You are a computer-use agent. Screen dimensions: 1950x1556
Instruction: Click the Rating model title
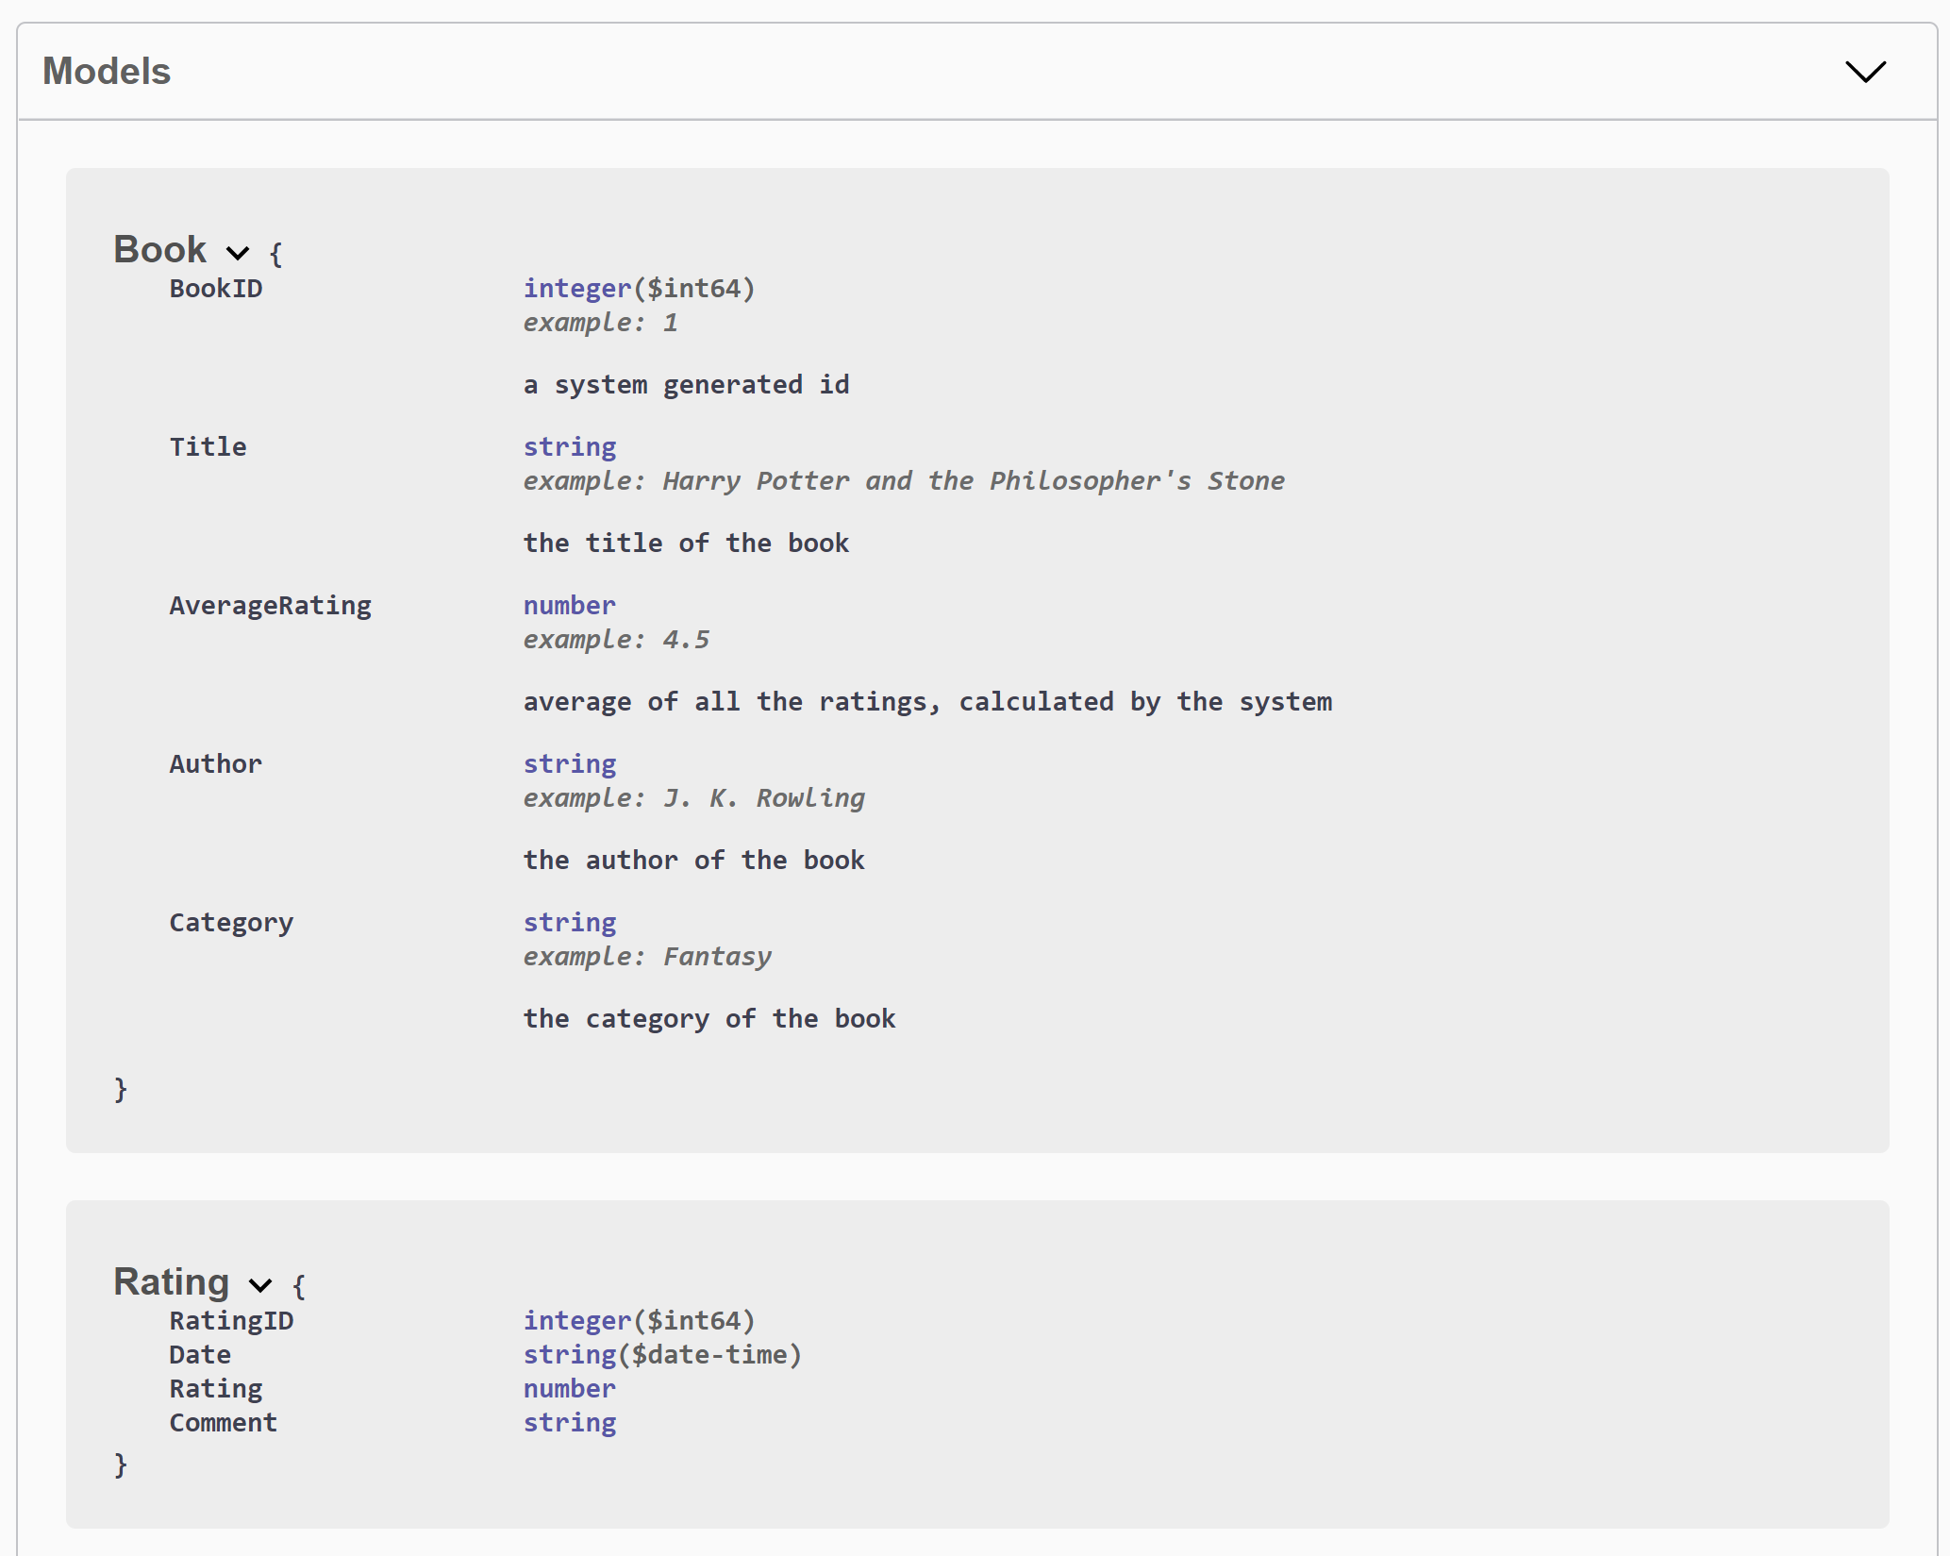coord(171,1282)
